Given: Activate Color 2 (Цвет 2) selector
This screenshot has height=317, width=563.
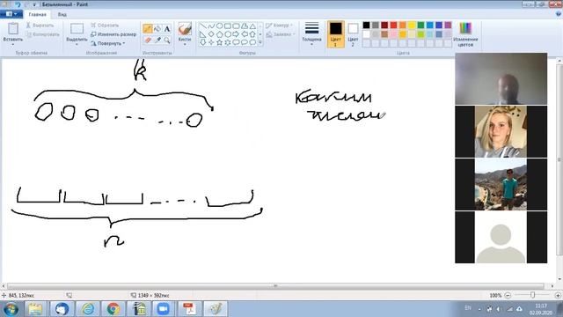Looking at the screenshot, I should click(x=353, y=34).
